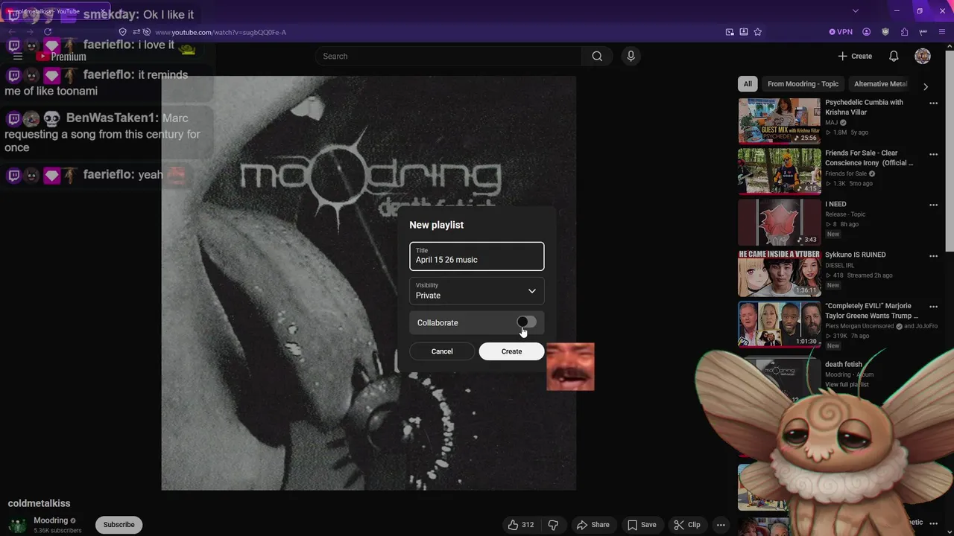954x536 pixels.
Task: Open Psychedelic Cumbia video thumbnail
Action: [780, 121]
